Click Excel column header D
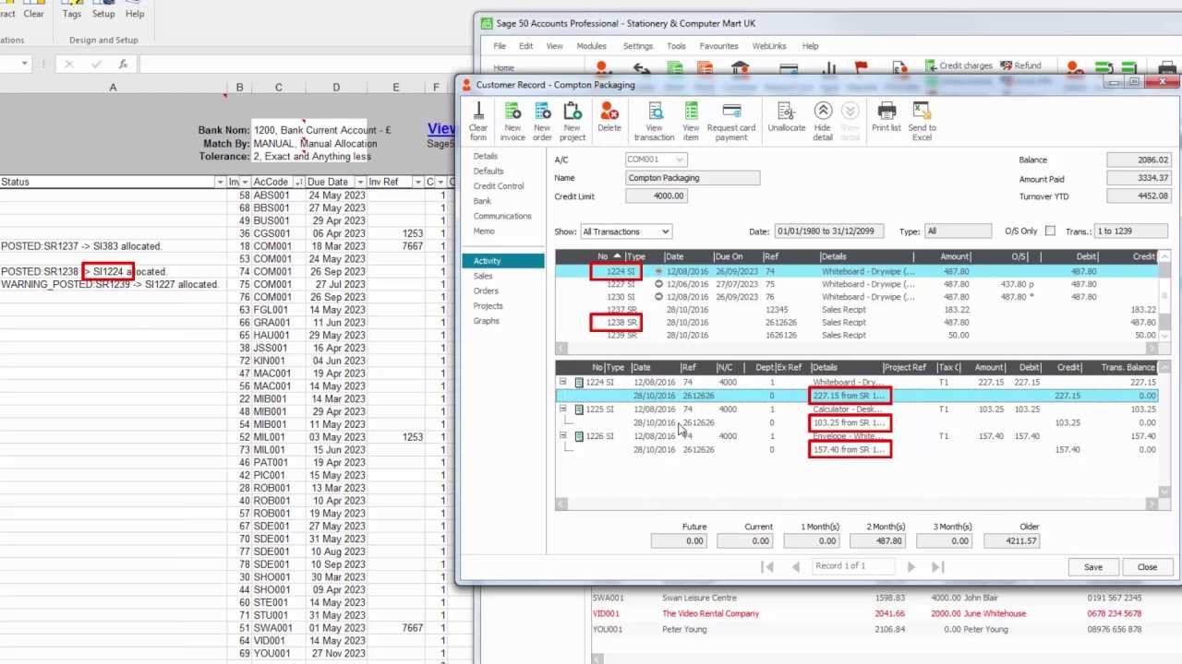1182x664 pixels. pos(336,88)
